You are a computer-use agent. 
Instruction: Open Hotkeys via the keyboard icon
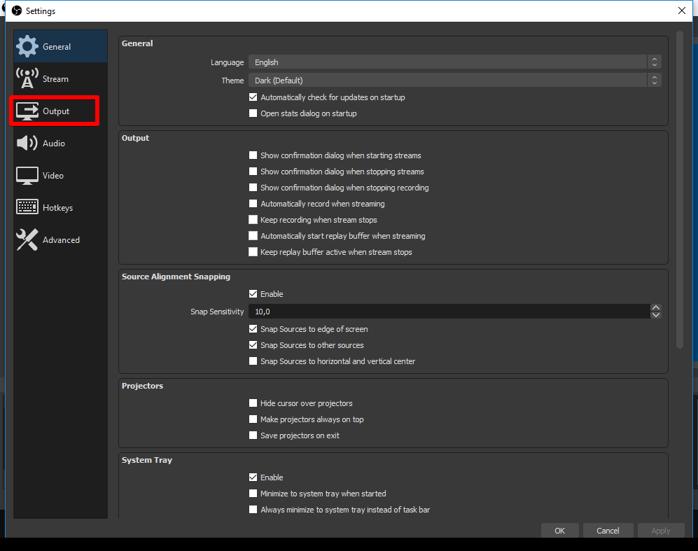[x=27, y=207]
